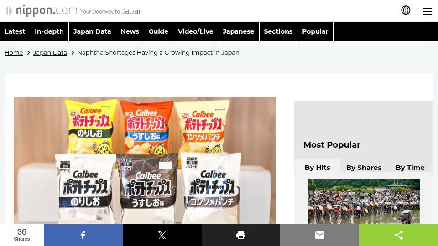The height and width of the screenshot is (246, 438).
Task: Open the Popular menu item
Action: point(315,31)
